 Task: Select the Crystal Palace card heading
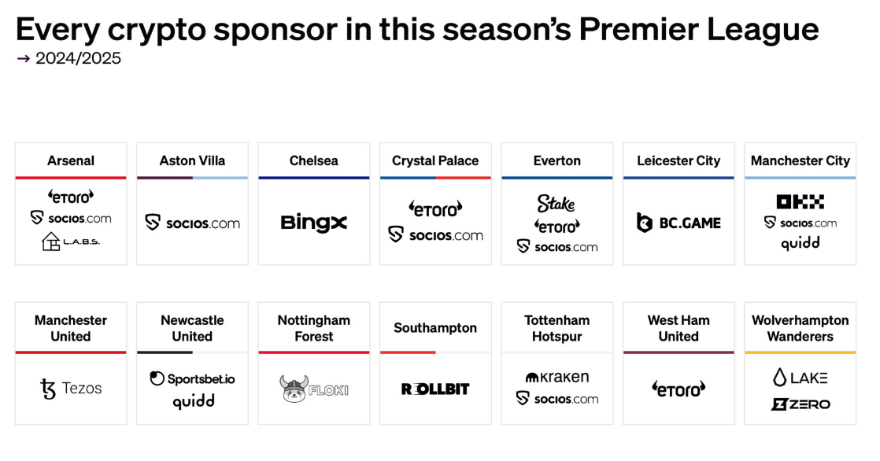tap(435, 161)
